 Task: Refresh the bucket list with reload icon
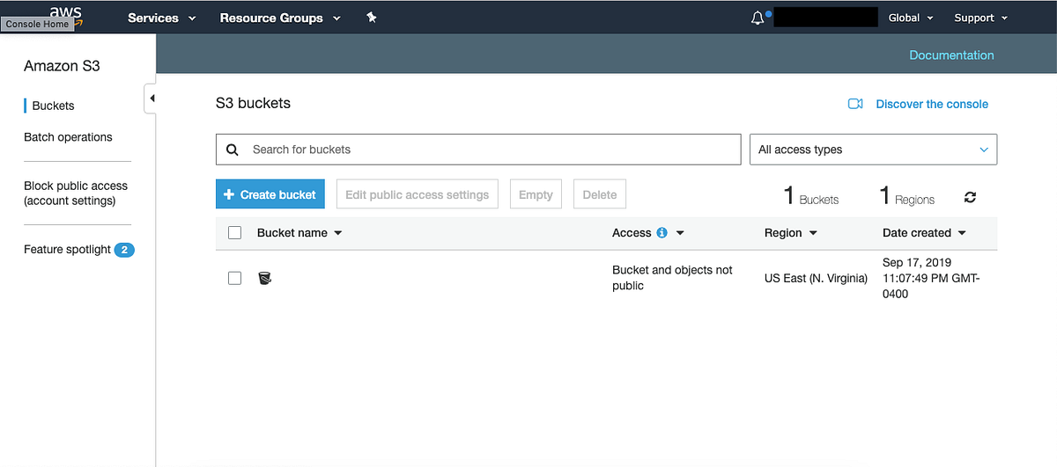(x=970, y=198)
